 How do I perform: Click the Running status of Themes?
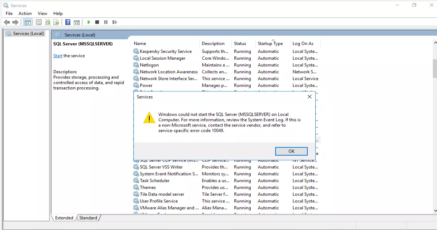click(242, 187)
